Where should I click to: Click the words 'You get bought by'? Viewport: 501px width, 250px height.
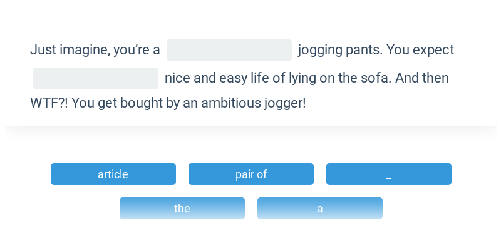(125, 103)
